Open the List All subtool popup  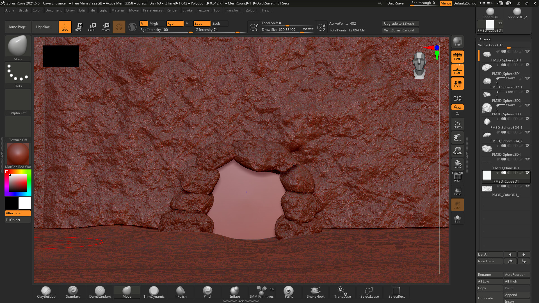490,254
